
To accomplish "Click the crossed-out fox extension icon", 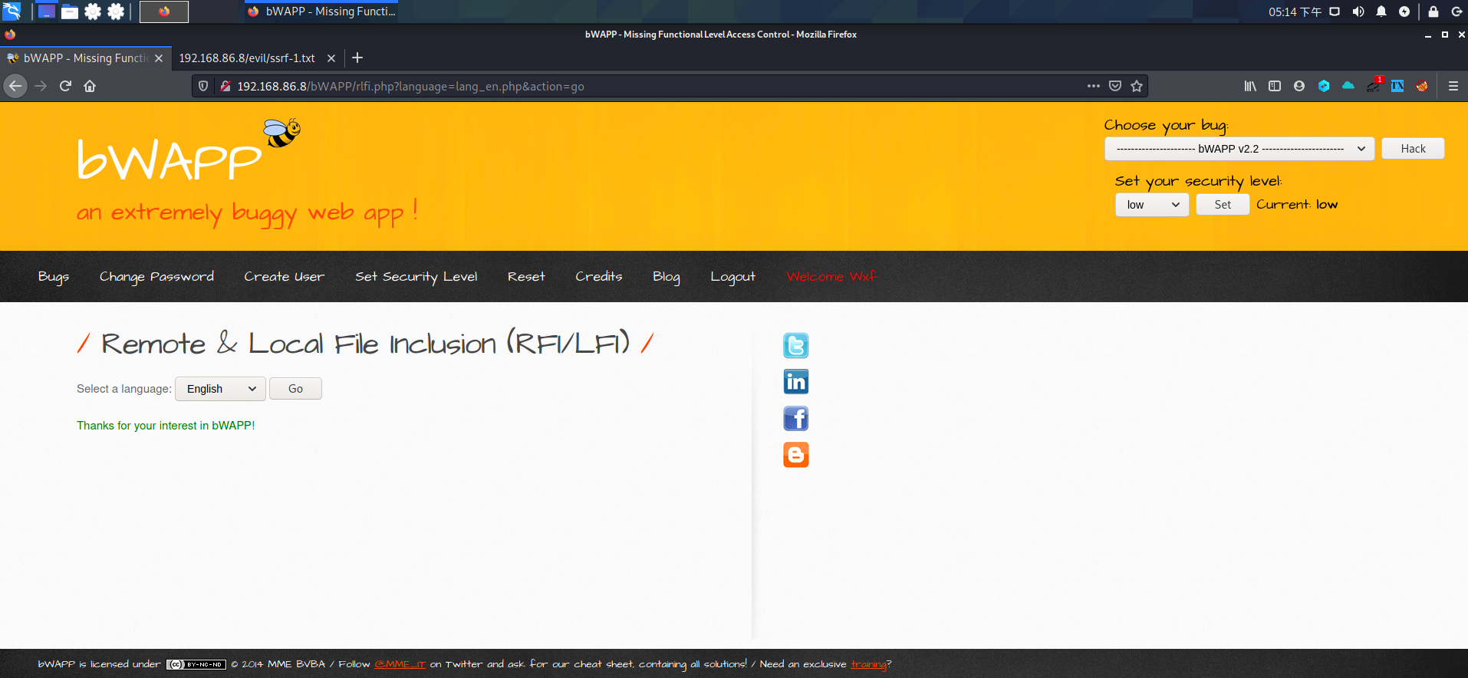I will pyautogui.click(x=1422, y=86).
